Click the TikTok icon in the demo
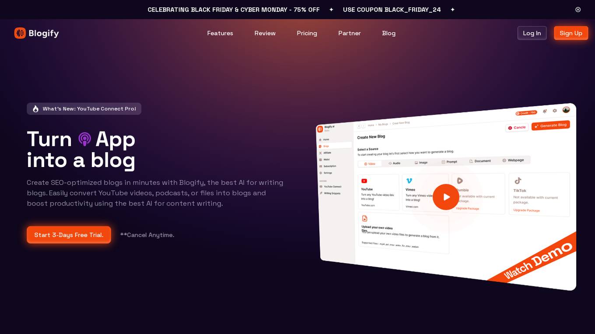The width and height of the screenshot is (595, 334). pyautogui.click(x=518, y=181)
